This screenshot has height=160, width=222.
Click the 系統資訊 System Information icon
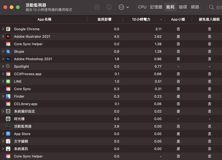[x=8, y=149]
